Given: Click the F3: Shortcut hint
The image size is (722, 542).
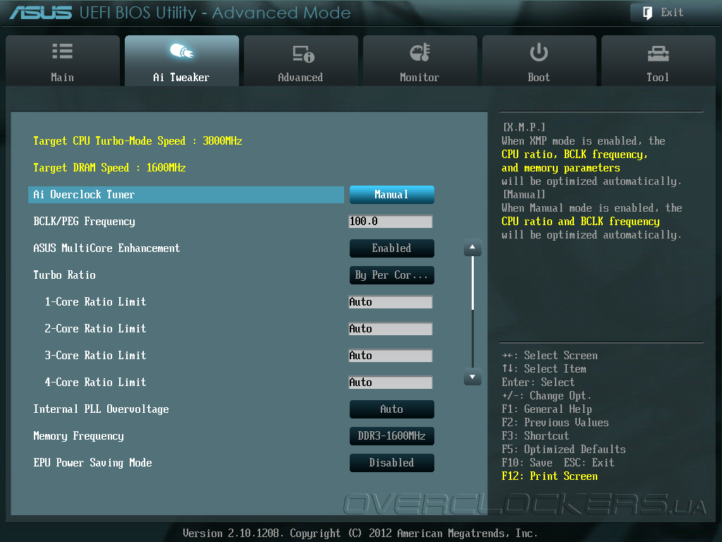Looking at the screenshot, I should (536, 436).
